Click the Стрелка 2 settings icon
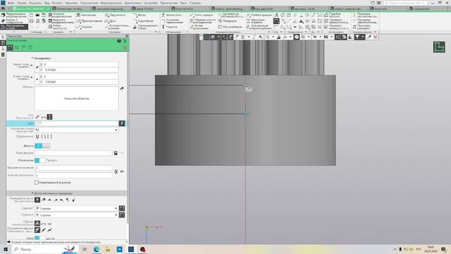451x254 pixels. pos(122,214)
